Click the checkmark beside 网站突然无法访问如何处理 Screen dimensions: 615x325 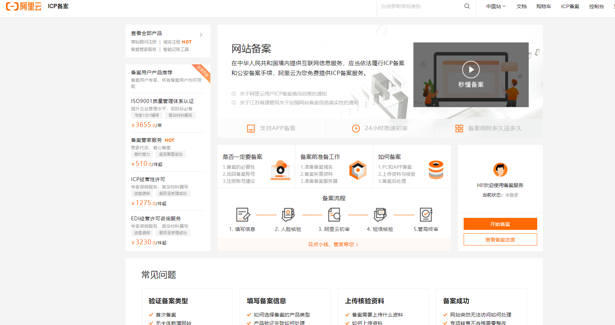coord(445,315)
